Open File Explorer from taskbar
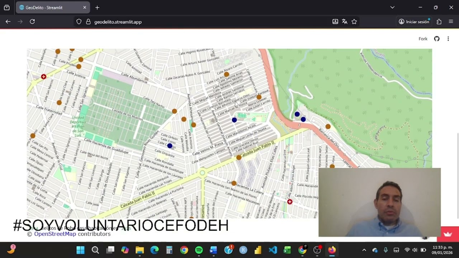This screenshot has width=459, height=258. coord(139,250)
